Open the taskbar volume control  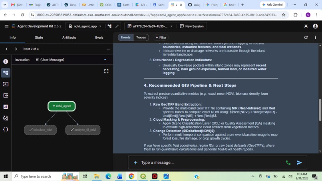[x=290, y=176]
